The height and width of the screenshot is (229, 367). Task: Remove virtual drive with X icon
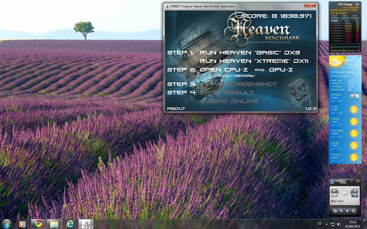tap(355, 195)
